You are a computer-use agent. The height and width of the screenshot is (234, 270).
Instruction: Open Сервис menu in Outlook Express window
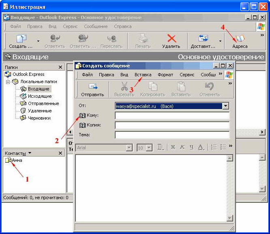coord(70,26)
